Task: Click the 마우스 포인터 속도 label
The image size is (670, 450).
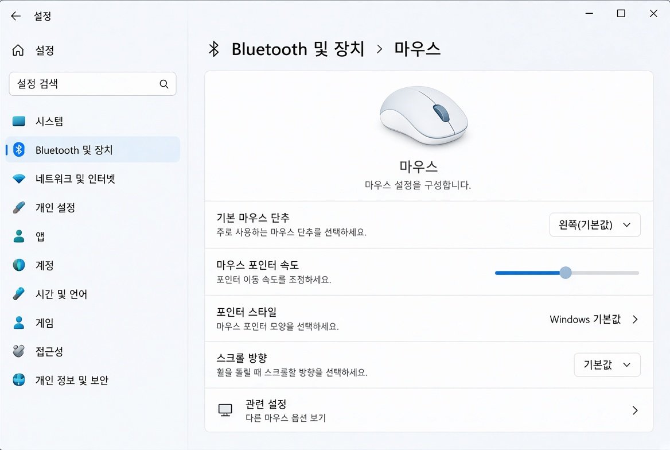Action: [x=258, y=265]
